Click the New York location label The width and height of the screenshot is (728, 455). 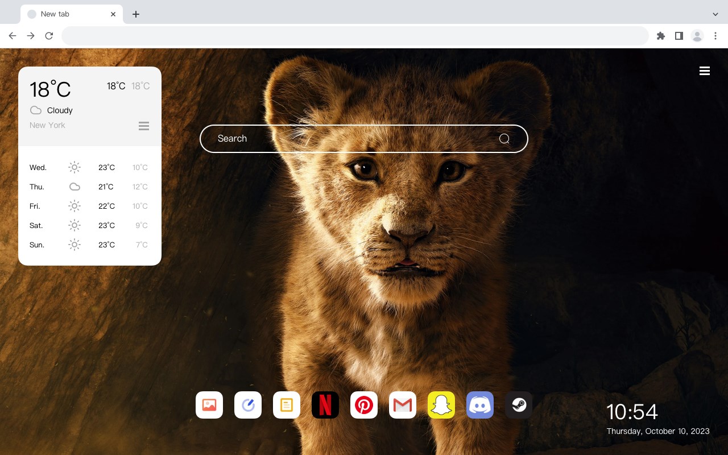point(47,125)
